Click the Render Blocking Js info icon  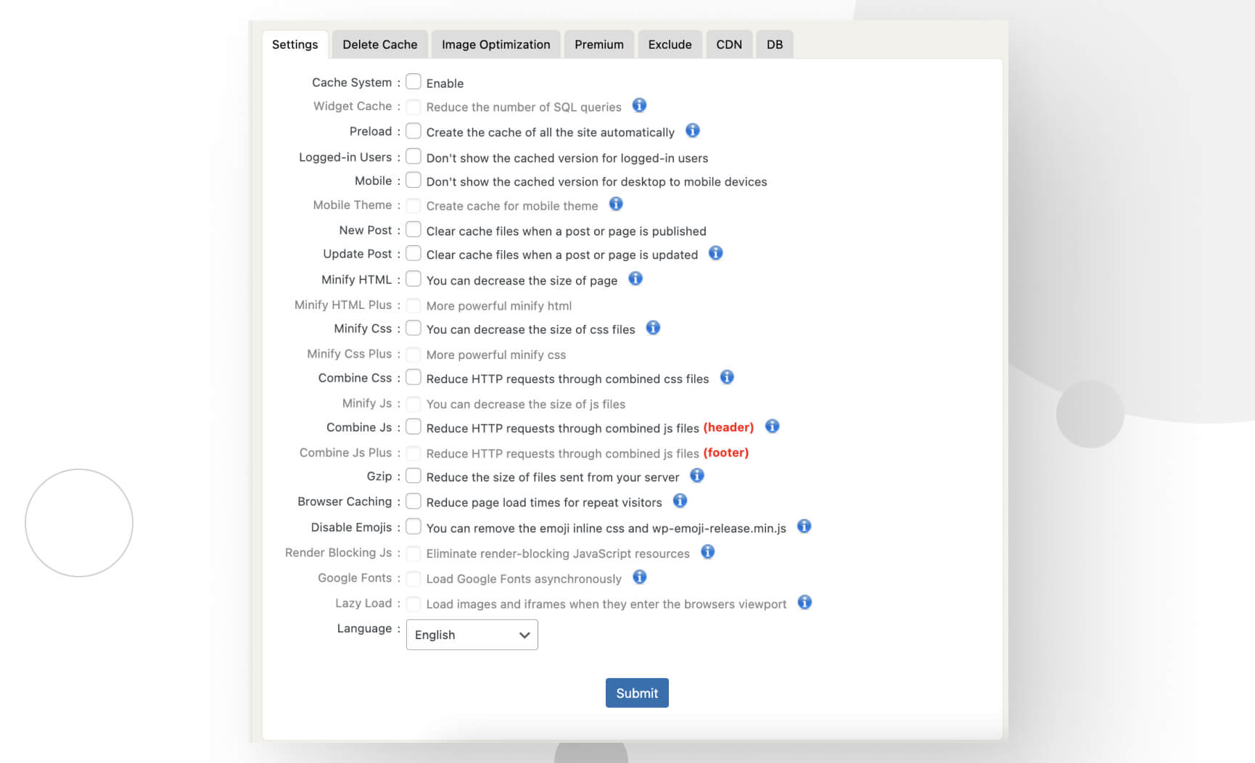click(x=707, y=552)
